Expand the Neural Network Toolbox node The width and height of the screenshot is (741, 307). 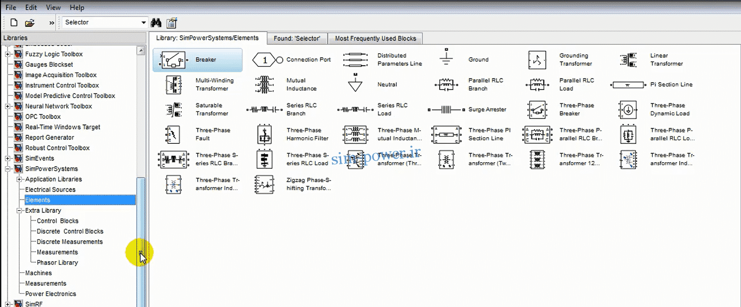[8, 106]
